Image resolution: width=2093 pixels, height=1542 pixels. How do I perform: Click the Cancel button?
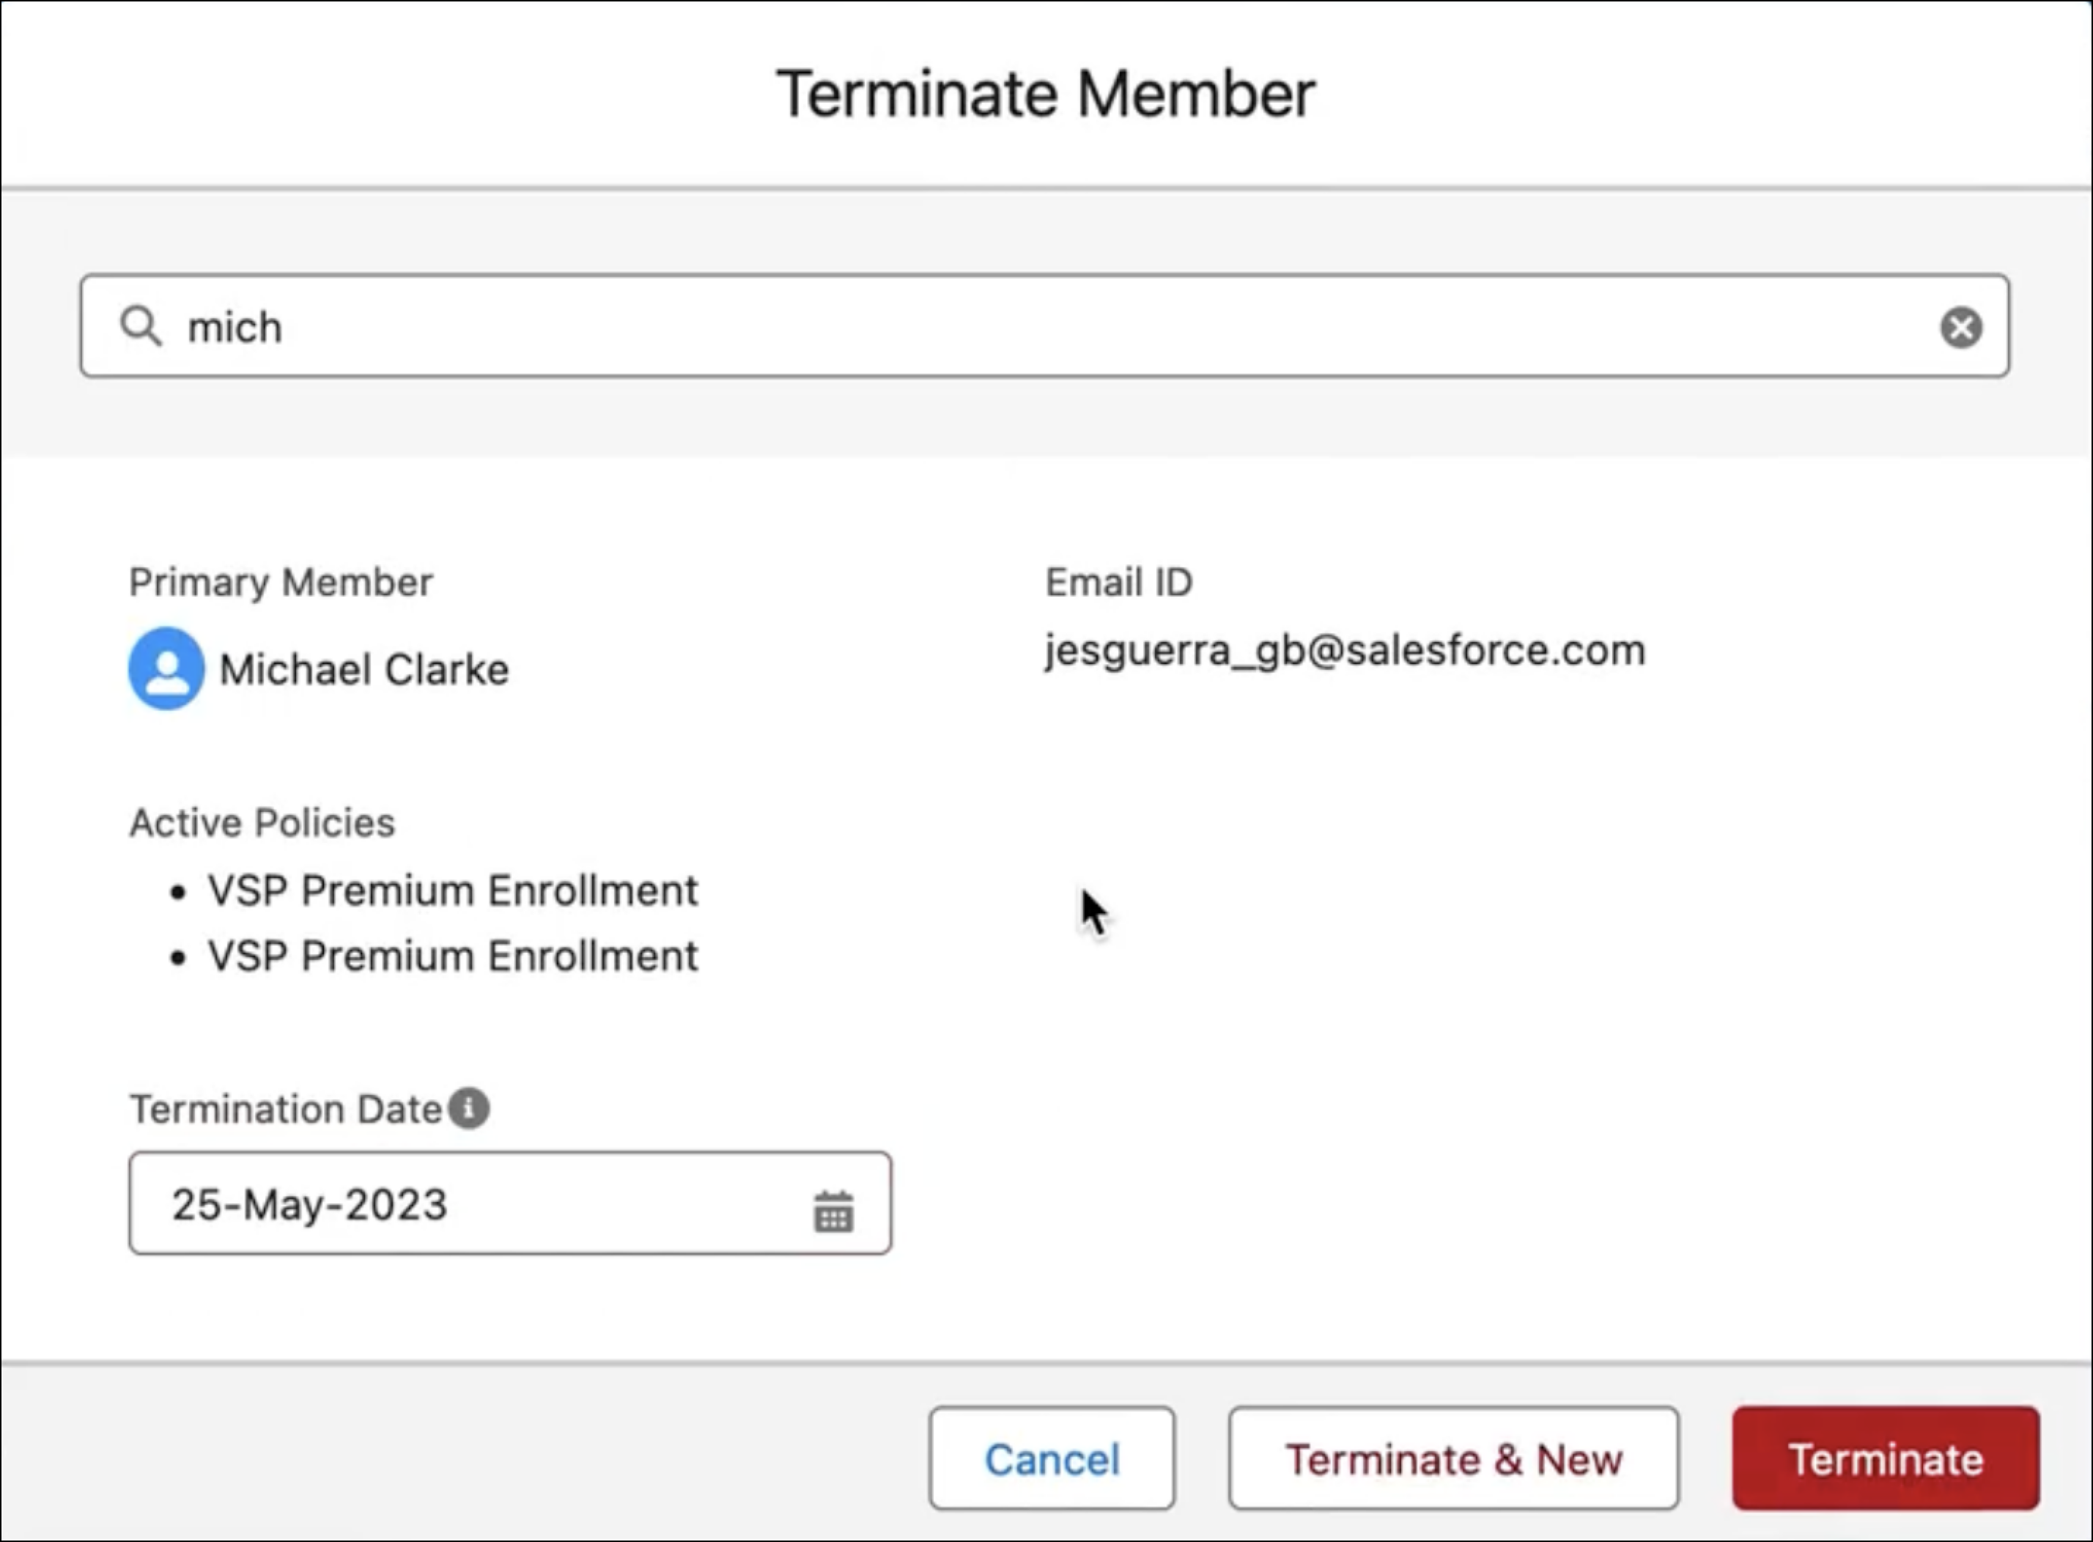click(1052, 1459)
